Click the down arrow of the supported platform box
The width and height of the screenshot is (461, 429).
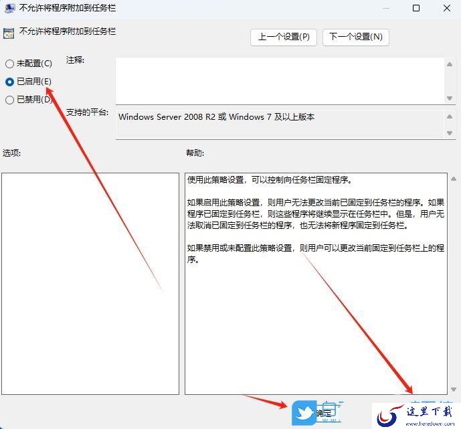[450, 133]
